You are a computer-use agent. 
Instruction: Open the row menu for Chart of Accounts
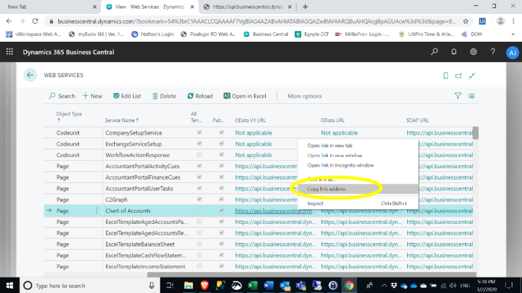click(x=97, y=210)
